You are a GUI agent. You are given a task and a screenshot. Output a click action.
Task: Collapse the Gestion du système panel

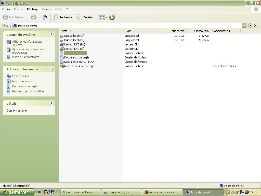click(51, 34)
